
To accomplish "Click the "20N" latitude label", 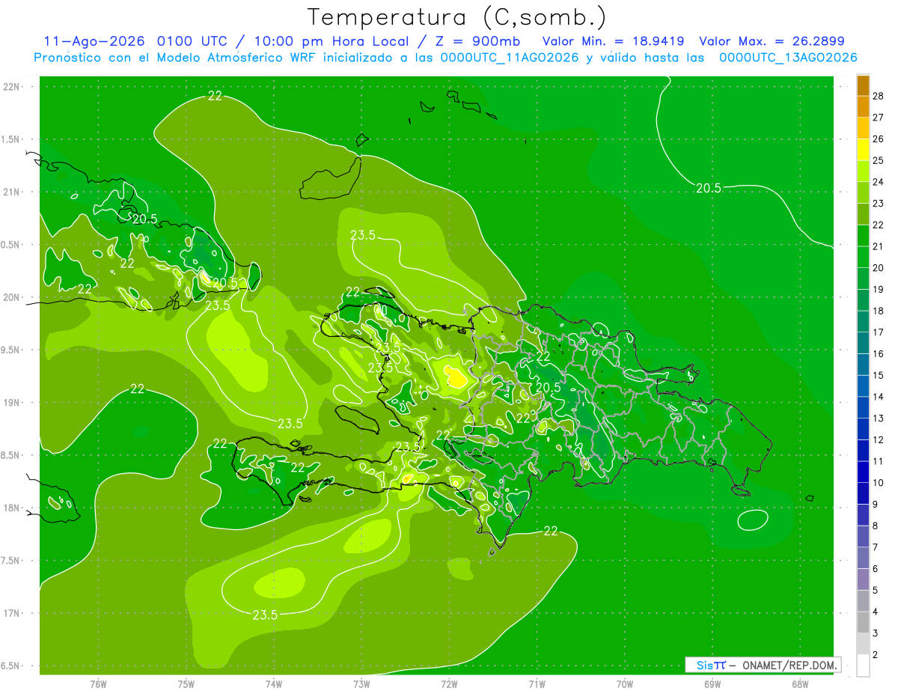I will (x=12, y=297).
